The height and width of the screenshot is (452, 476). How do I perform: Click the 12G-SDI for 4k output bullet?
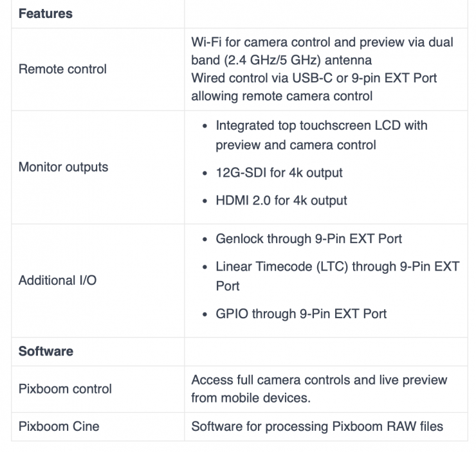[x=279, y=172]
